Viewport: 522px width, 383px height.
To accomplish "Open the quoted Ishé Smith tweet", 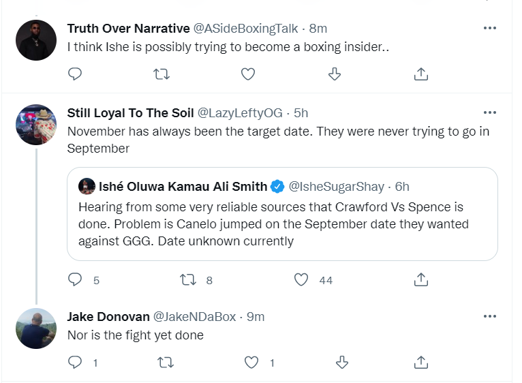I will (282, 224).
